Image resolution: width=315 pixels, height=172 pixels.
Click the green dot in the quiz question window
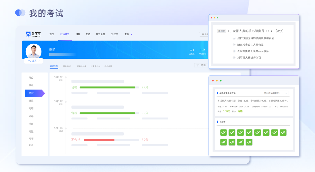[x=217, y=18]
